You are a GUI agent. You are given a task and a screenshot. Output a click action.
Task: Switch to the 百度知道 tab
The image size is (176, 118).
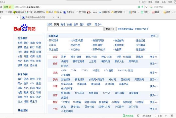click(x=38, y=17)
